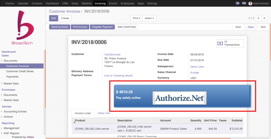Click the Administrator avatar picture
The image size is (271, 139).
[250, 3]
